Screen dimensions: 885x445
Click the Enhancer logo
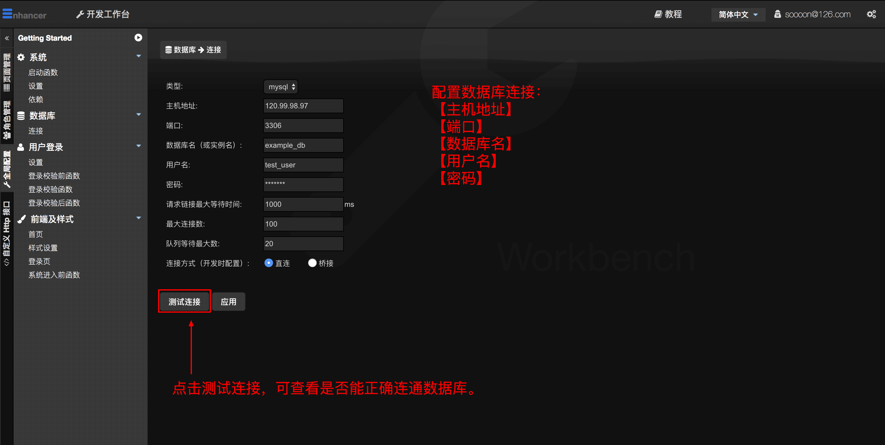(x=24, y=14)
